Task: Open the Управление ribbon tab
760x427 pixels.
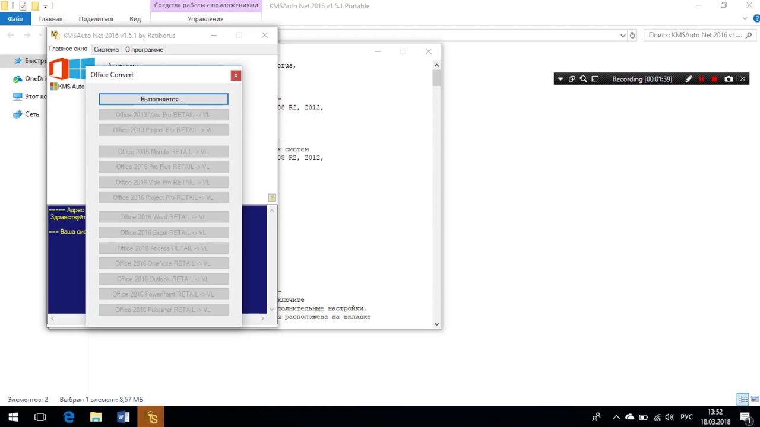Action: pyautogui.click(x=205, y=19)
